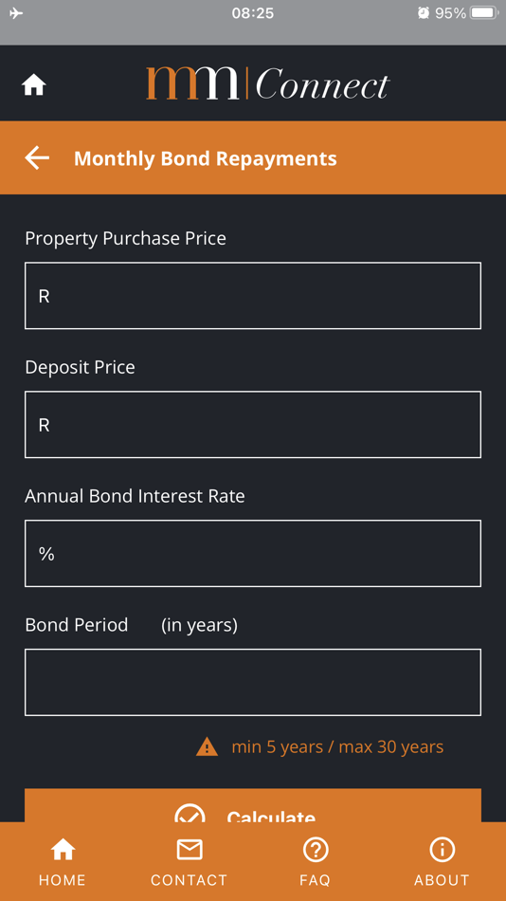Focus the Property Purchase Price field
Viewport: 506px width, 901px height.
(x=253, y=295)
